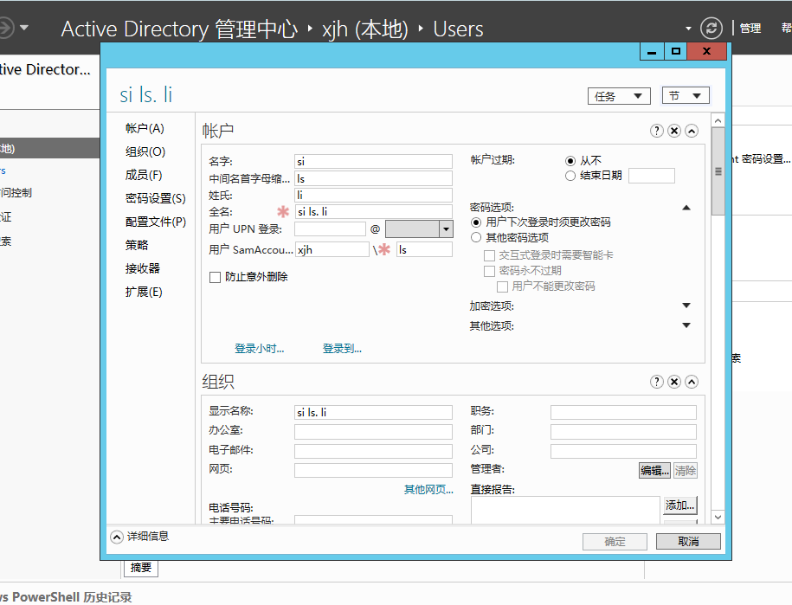The image size is (792, 605).
Task: Click the 取消 button
Action: [x=688, y=541]
